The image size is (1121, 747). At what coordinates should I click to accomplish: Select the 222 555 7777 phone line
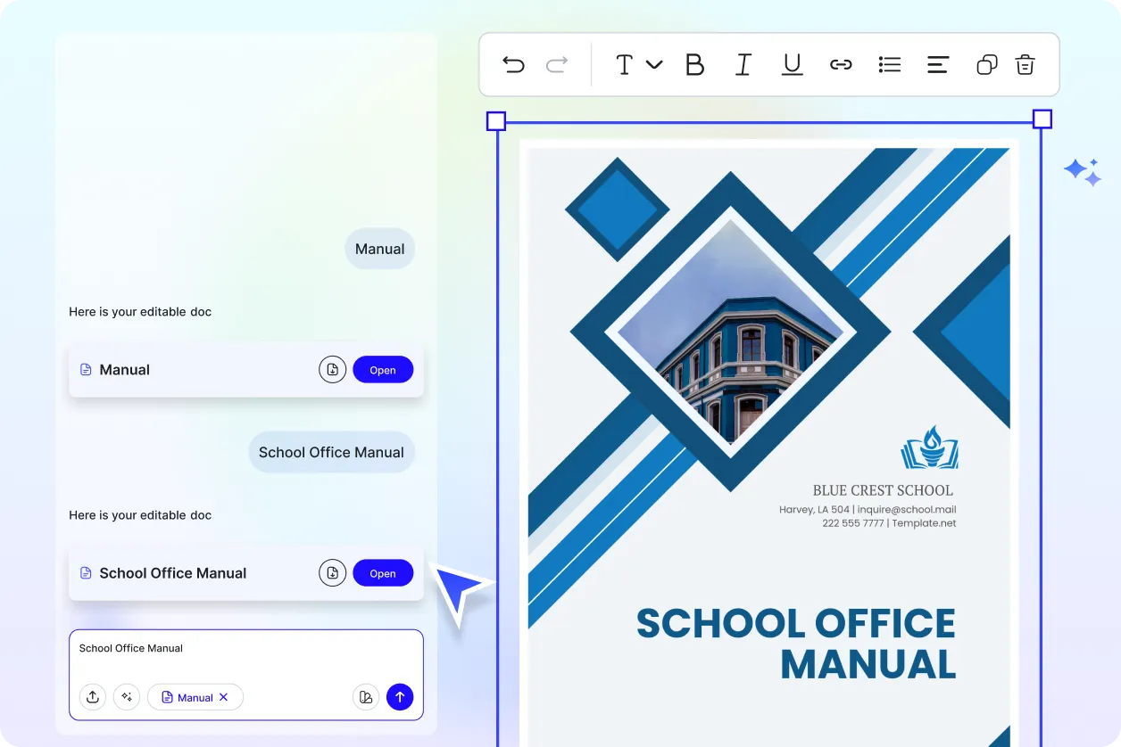point(889,523)
